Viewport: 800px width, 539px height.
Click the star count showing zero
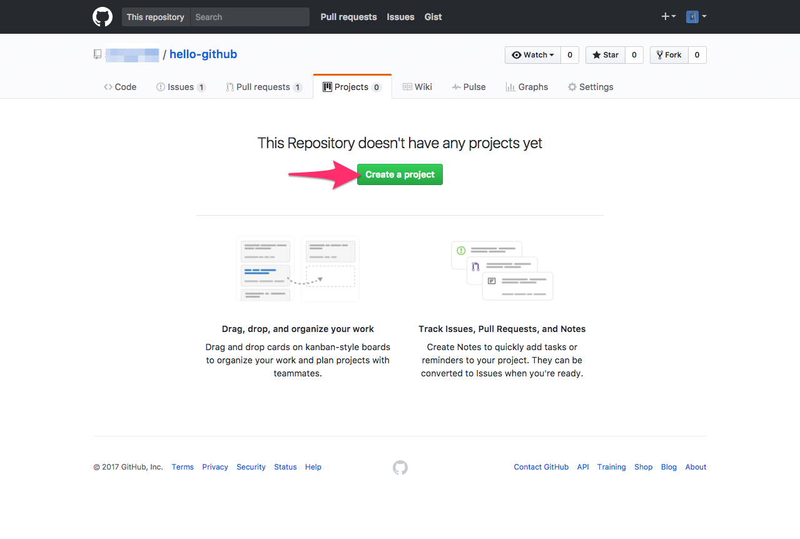coord(634,54)
